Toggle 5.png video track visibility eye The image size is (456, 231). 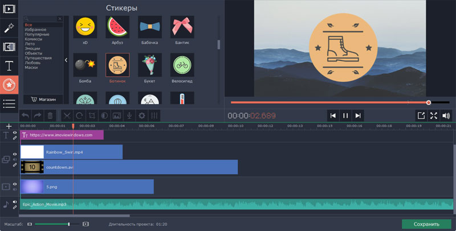[15, 184]
